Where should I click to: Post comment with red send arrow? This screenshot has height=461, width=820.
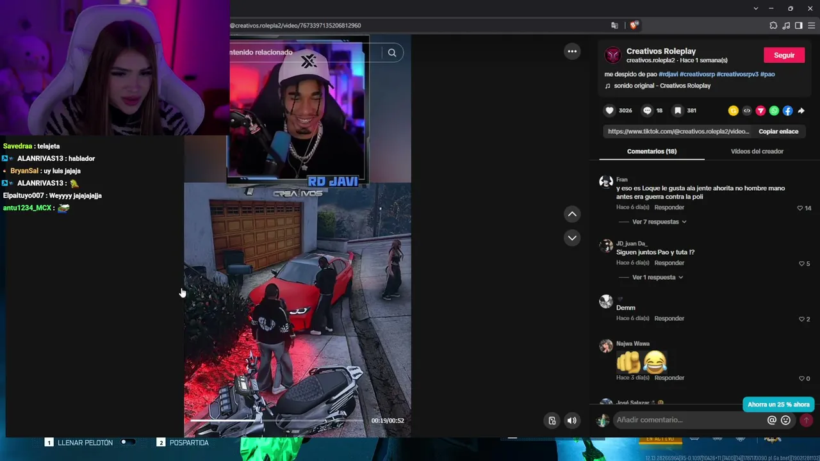[806, 420]
